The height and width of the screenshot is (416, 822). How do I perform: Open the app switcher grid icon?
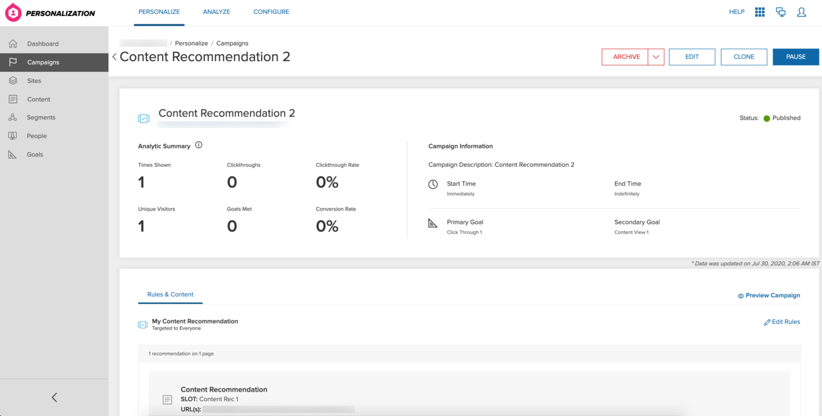coord(759,11)
